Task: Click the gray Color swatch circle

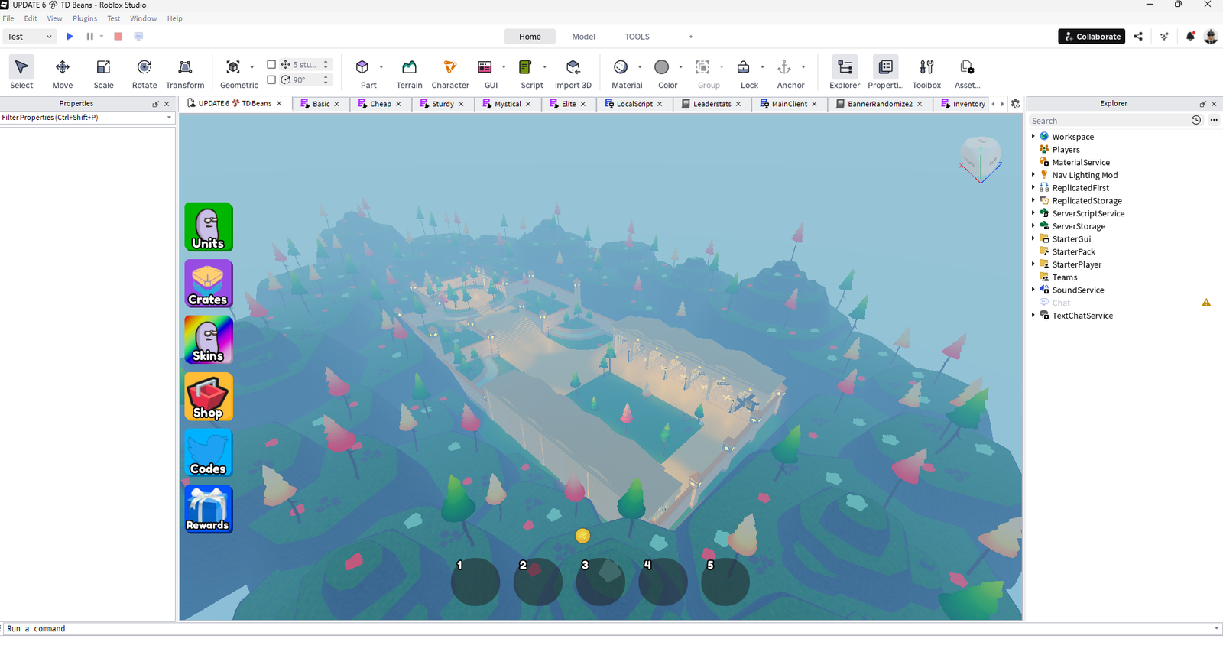Action: (662, 67)
